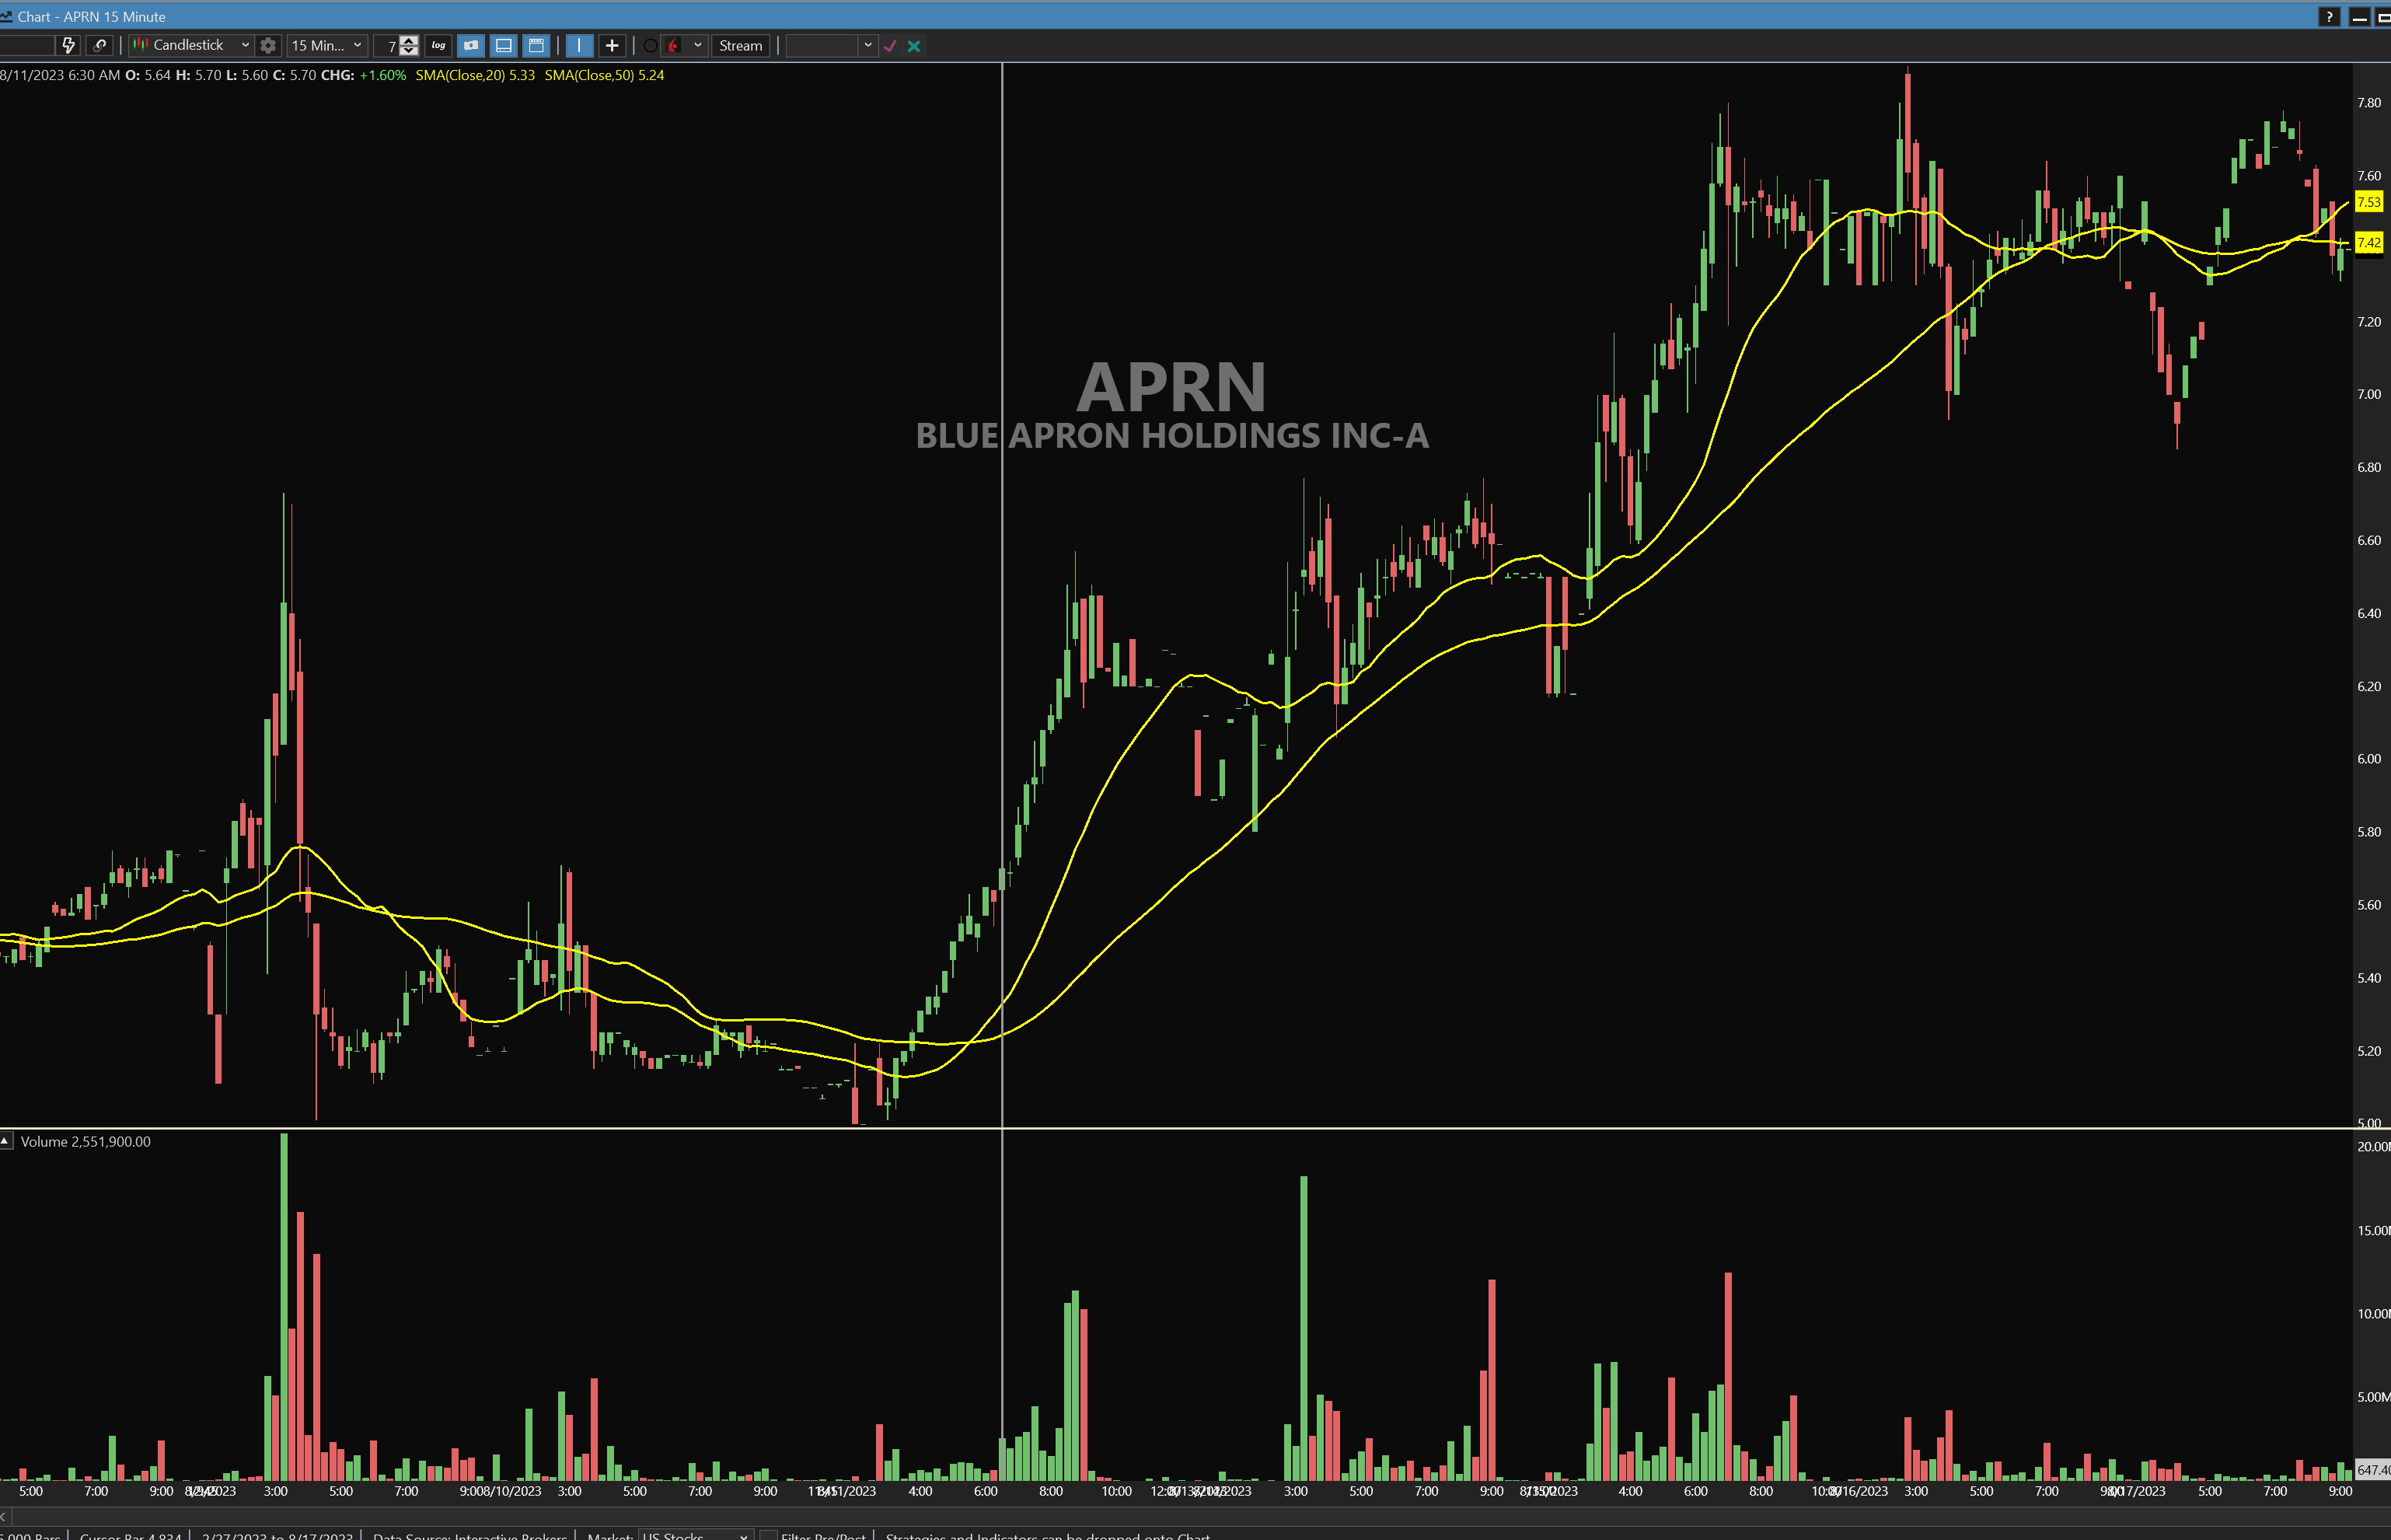
Task: Select the vertical line cursor tool
Action: click(579, 45)
